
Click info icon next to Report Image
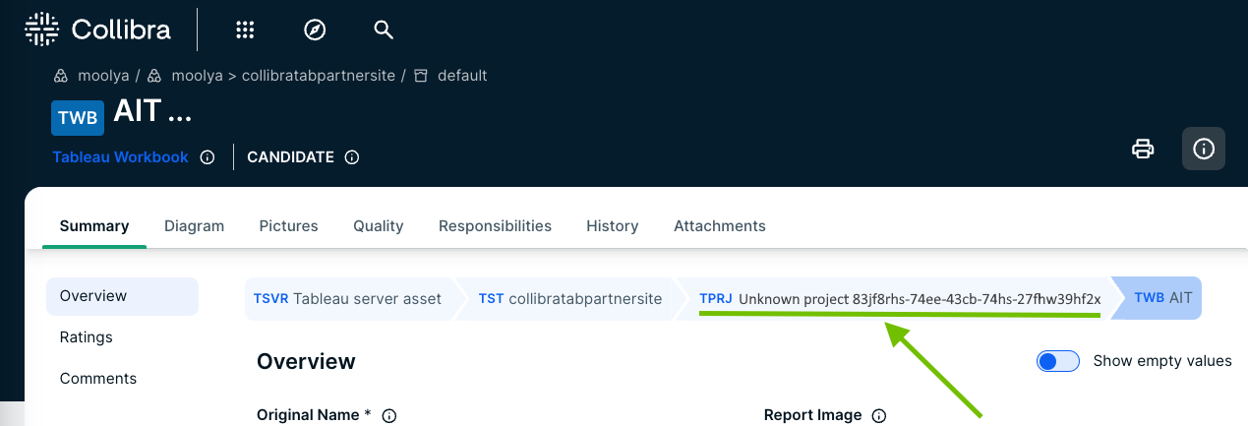coord(879,415)
